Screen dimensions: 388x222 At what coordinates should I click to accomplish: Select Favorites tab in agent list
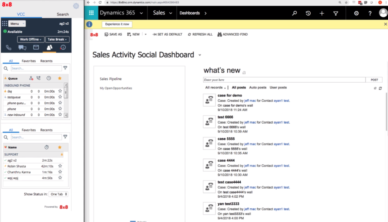[29, 130]
